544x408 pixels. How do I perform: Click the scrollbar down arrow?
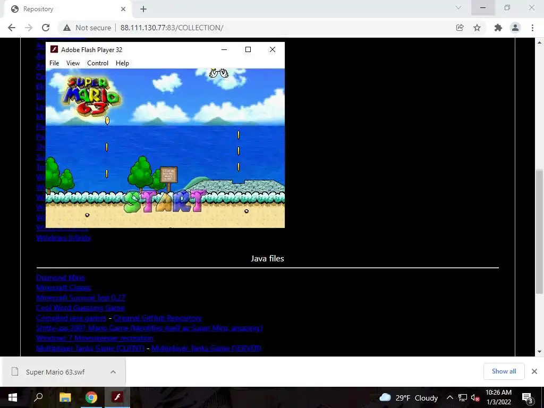click(540, 352)
